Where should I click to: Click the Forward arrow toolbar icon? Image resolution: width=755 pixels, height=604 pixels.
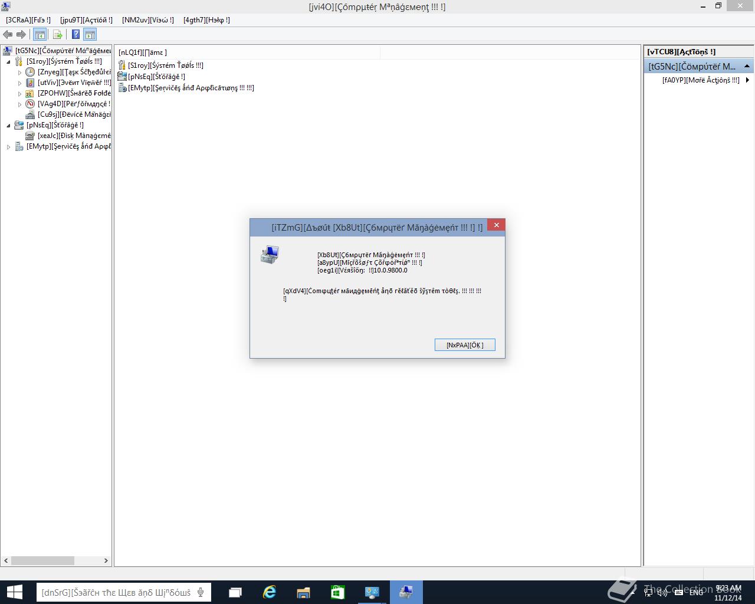(21, 35)
